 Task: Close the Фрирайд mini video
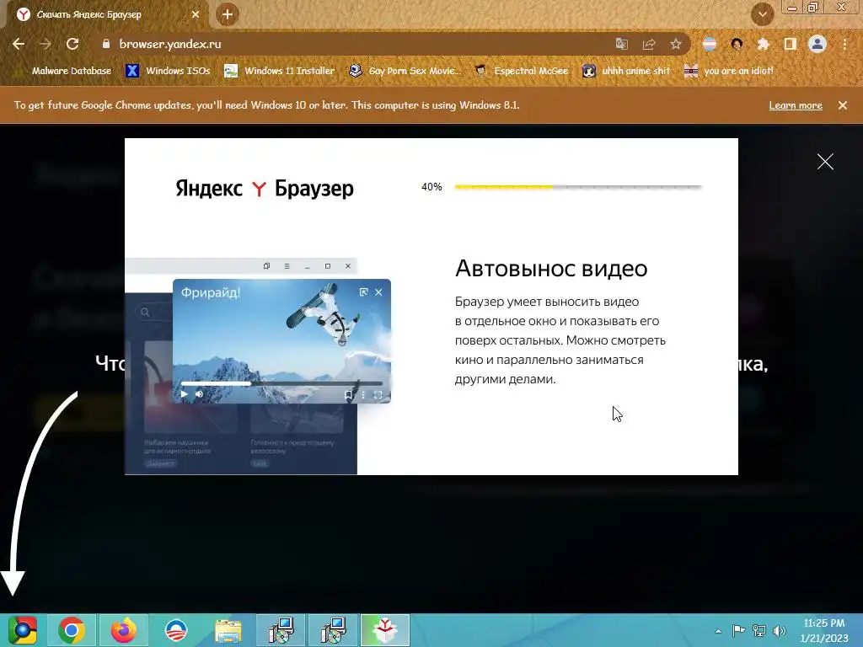coord(378,292)
